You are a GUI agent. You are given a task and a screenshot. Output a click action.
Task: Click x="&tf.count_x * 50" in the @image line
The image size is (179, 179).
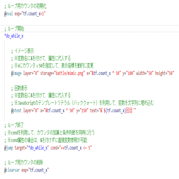click(104, 73)
